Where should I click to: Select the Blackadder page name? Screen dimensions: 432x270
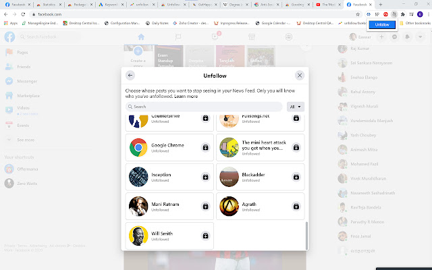click(x=253, y=175)
